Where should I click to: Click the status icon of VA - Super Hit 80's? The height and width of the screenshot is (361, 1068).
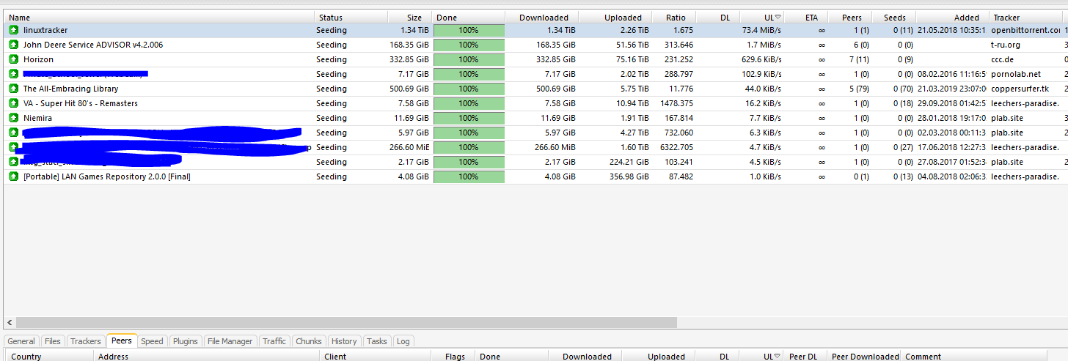[13, 103]
